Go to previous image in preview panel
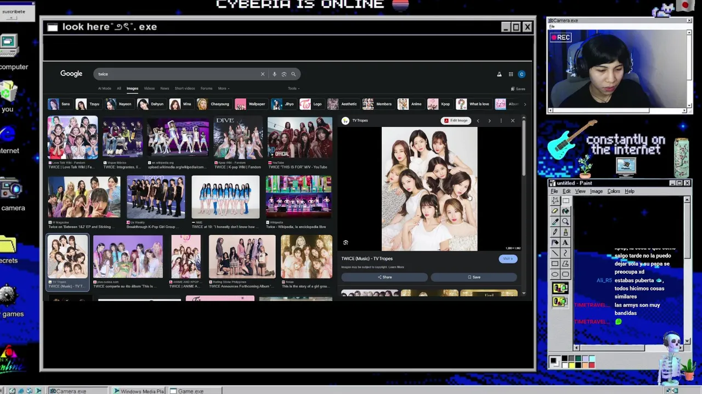Image resolution: width=702 pixels, height=394 pixels. pyautogui.click(x=478, y=120)
